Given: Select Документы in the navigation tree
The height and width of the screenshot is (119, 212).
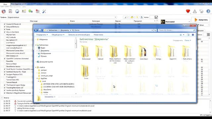Looking at the screenshot, I should pyautogui.click(x=45, y=51).
